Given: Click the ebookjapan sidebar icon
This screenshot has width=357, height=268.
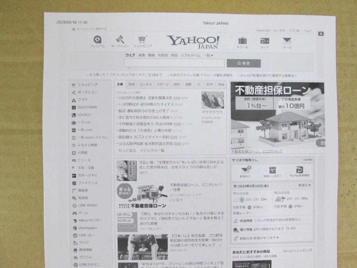Looking at the screenshot, I should pyautogui.click(x=75, y=228).
